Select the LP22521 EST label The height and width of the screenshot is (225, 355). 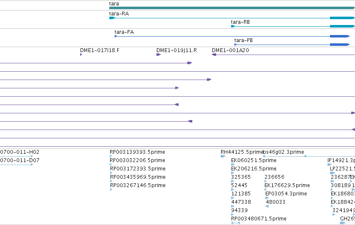[x=342, y=169]
